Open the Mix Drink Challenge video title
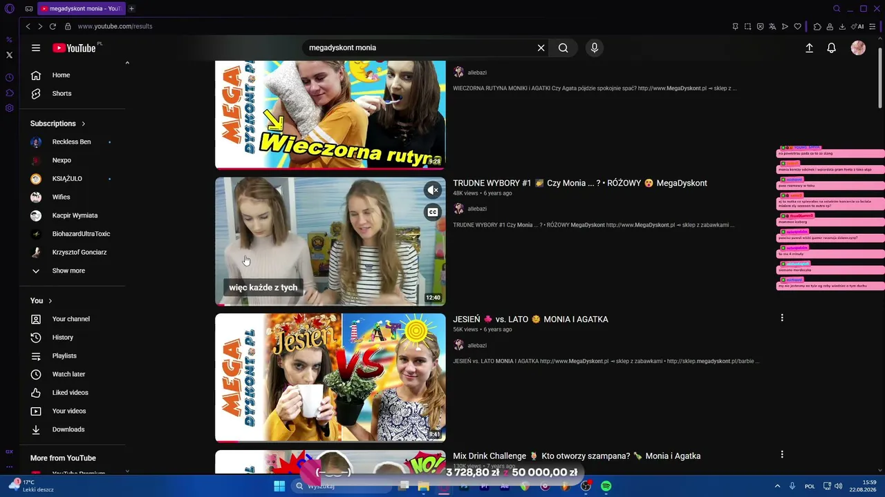Viewport: 885px width, 497px height. (x=577, y=456)
